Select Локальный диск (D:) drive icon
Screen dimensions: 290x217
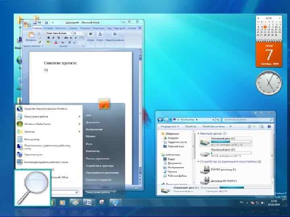click(205, 154)
